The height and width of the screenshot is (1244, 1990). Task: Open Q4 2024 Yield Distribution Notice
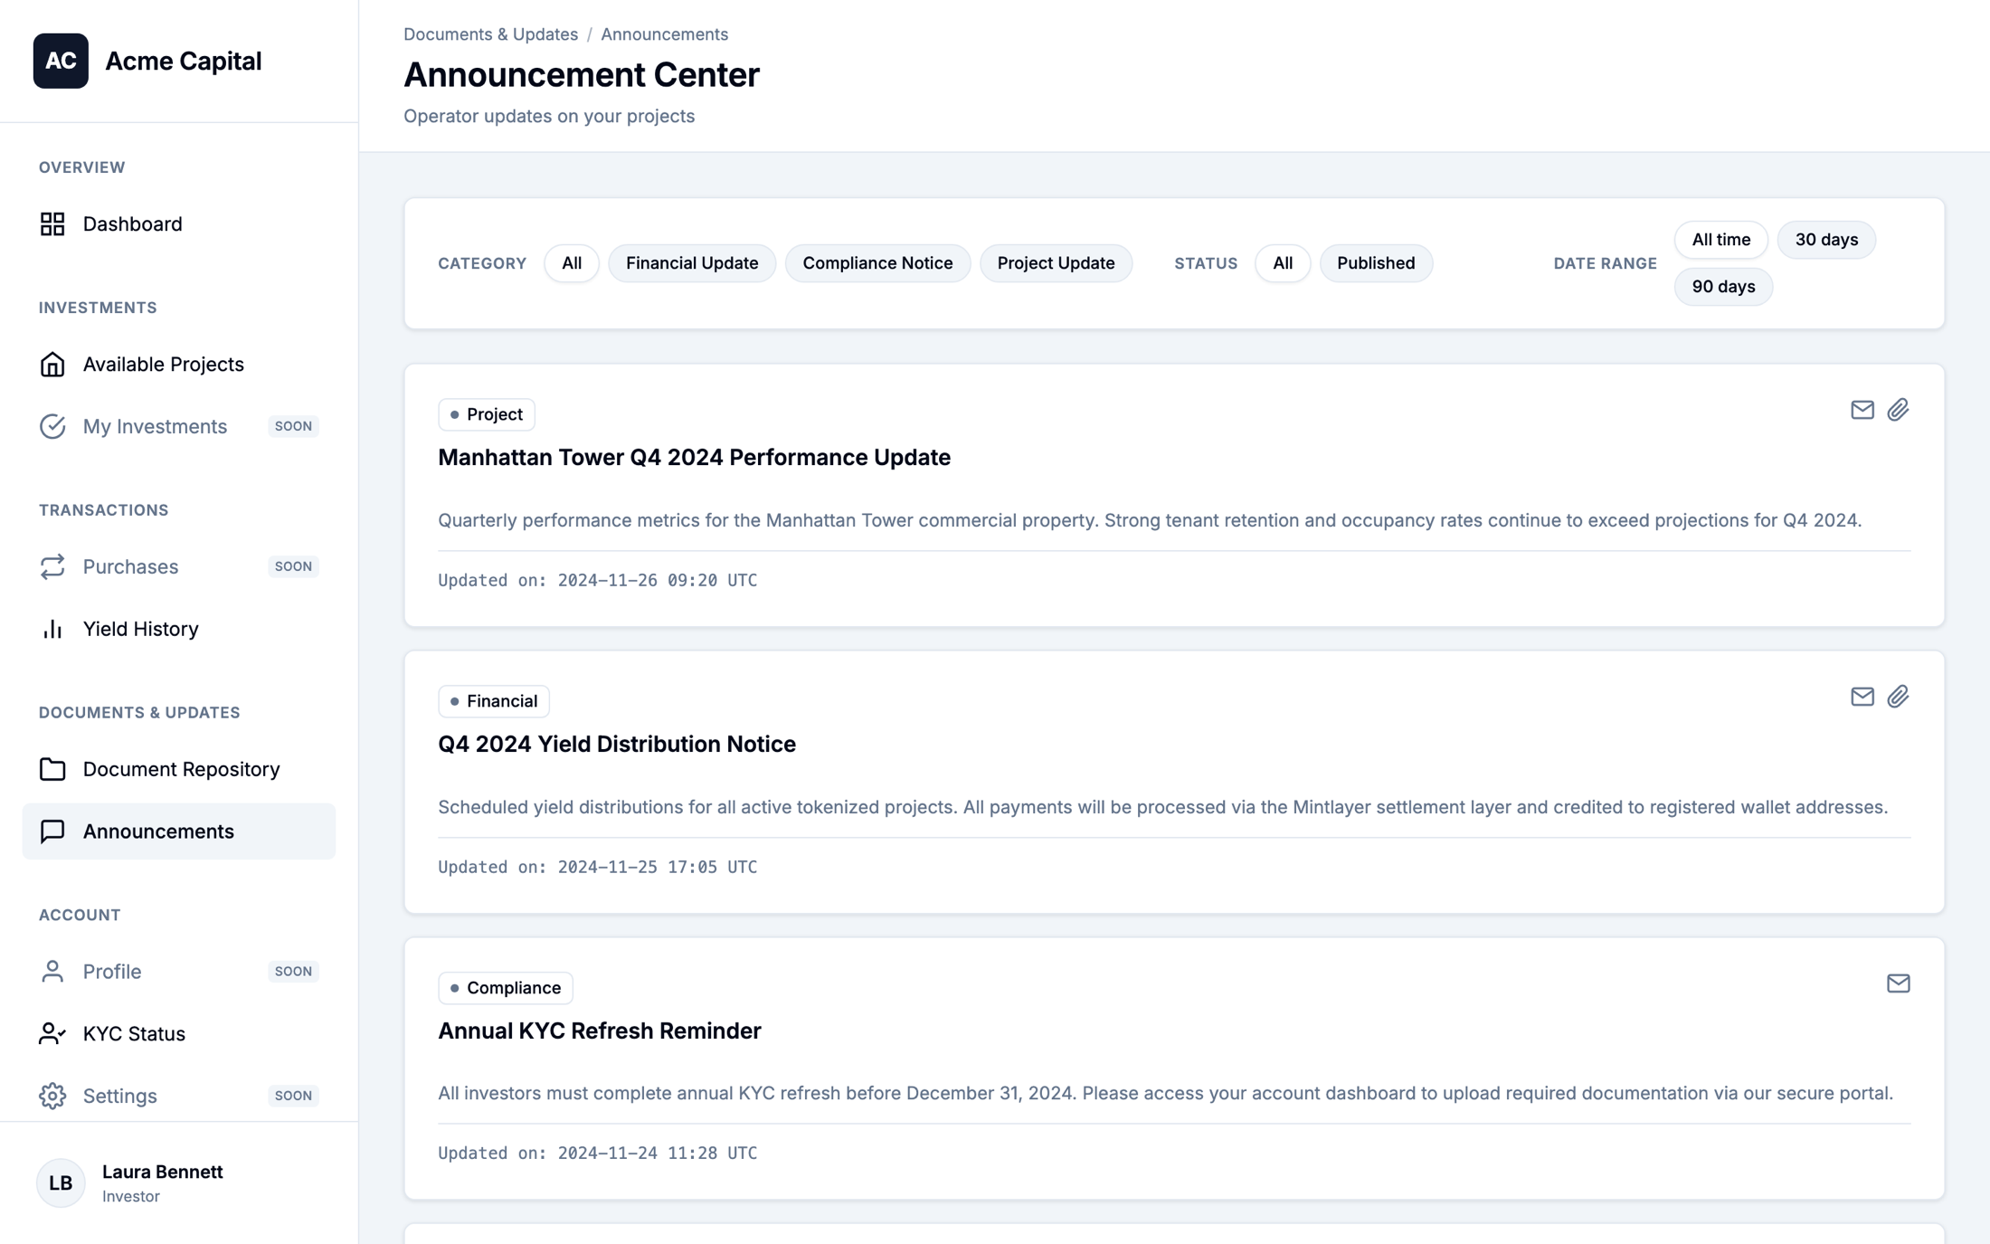617,745
